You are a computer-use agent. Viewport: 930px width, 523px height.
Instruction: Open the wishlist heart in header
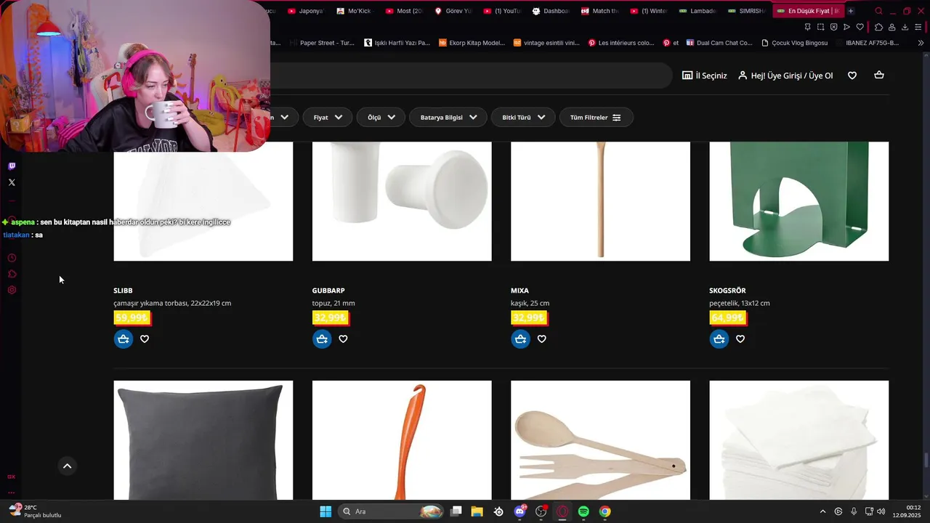point(852,76)
